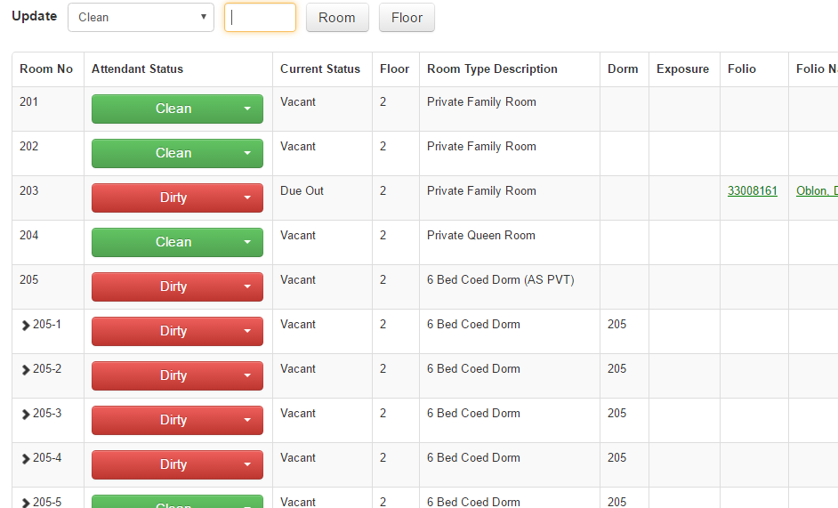Viewport: 838px width, 508px height.
Task: Focus the Update text input field
Action: point(260,18)
